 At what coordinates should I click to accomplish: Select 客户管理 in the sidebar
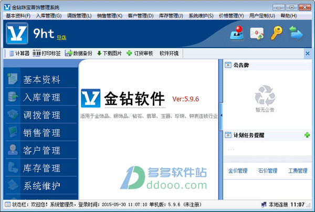pos(41,150)
